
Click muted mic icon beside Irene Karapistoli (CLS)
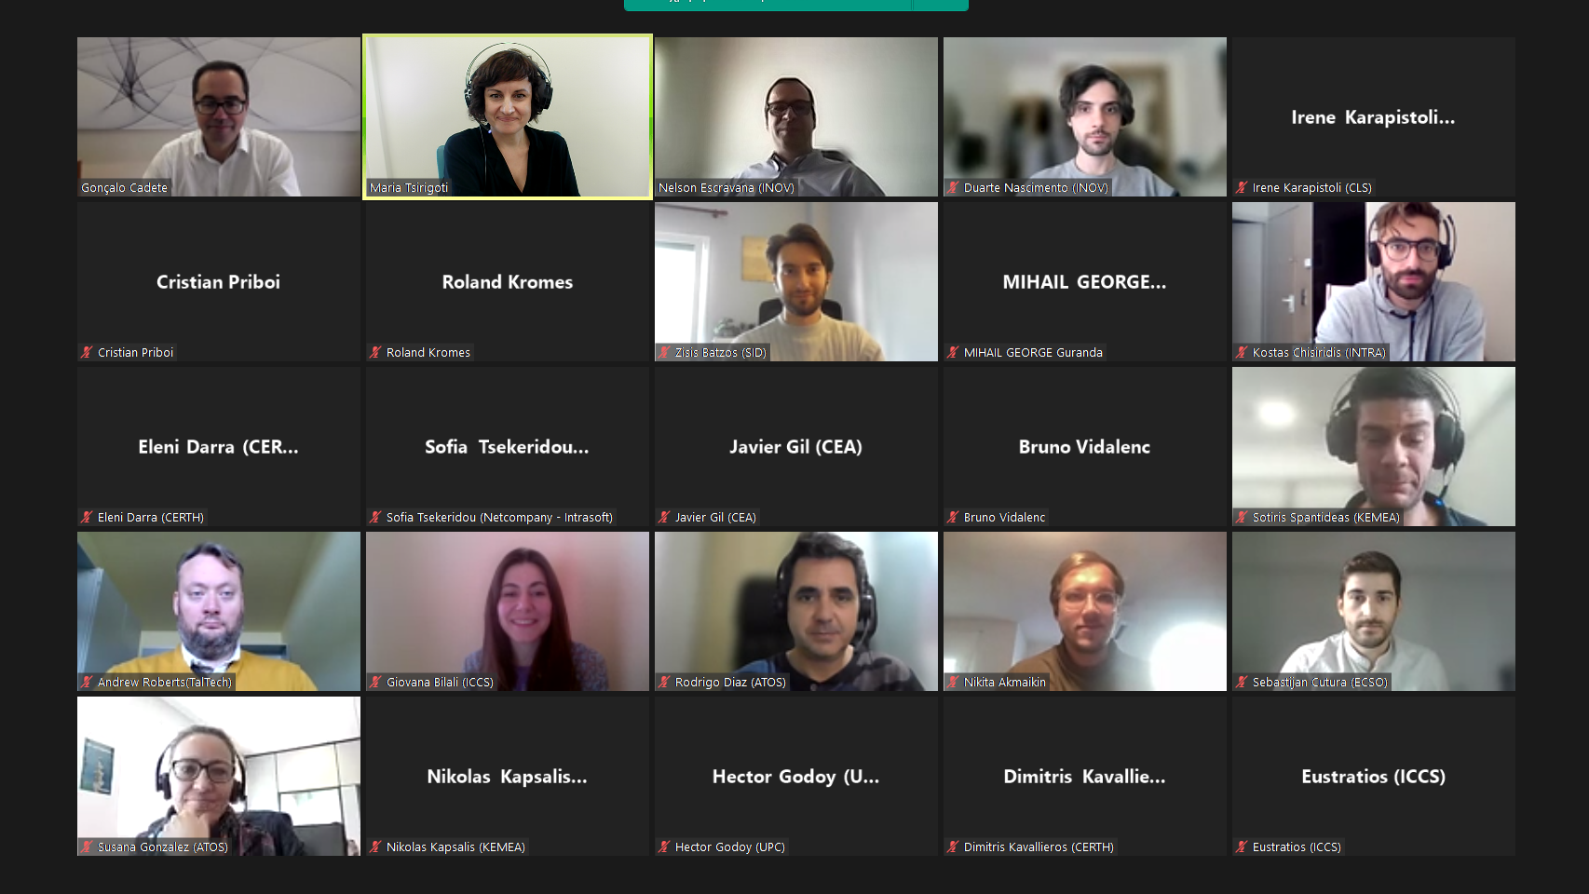pos(1242,188)
